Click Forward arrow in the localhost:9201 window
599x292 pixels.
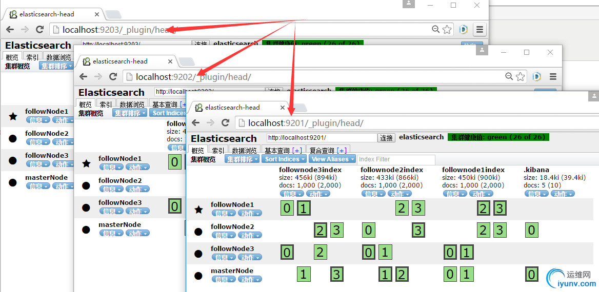coord(210,122)
